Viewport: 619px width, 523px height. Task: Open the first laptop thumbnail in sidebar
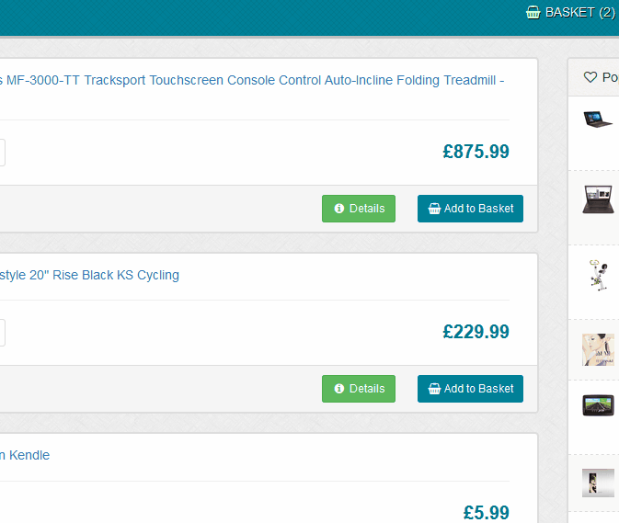(x=599, y=119)
